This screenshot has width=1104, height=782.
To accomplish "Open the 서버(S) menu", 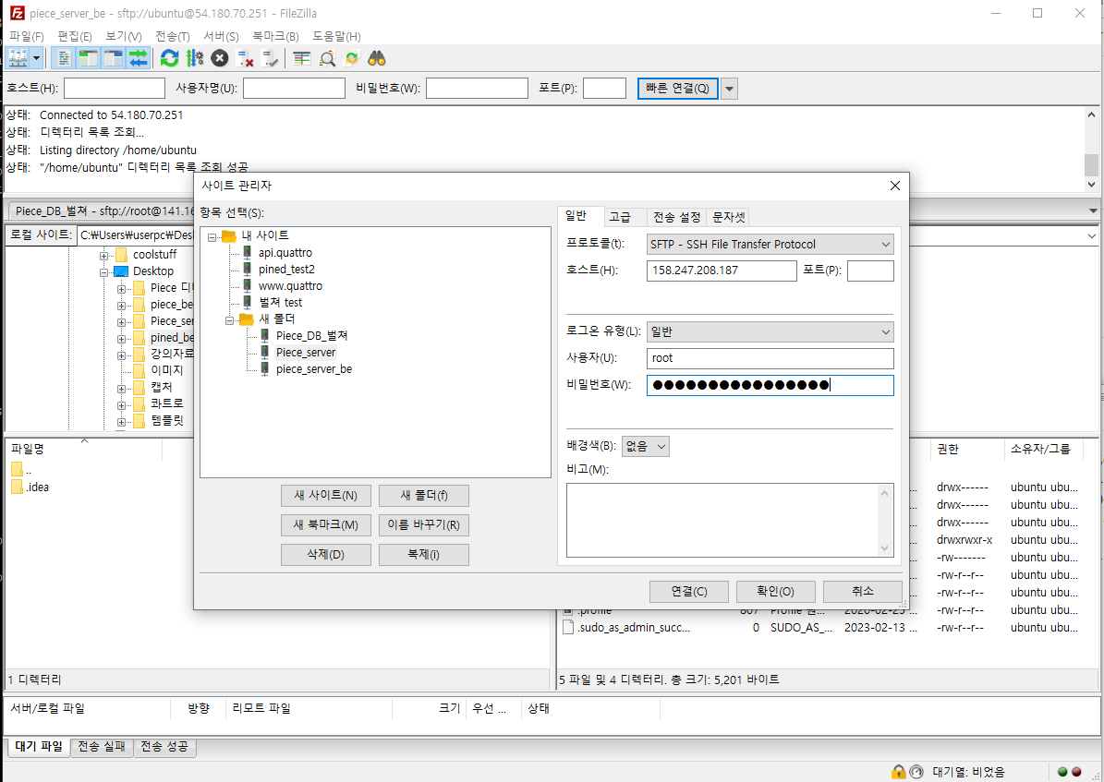I will pyautogui.click(x=221, y=37).
